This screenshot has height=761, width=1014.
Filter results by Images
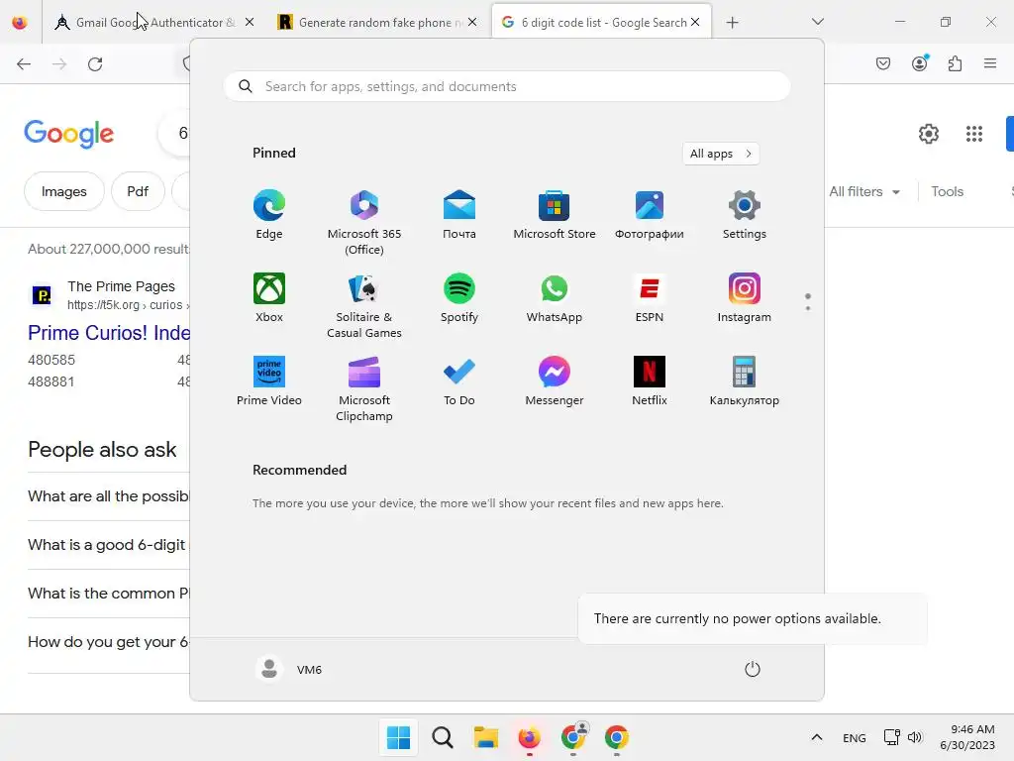[64, 191]
